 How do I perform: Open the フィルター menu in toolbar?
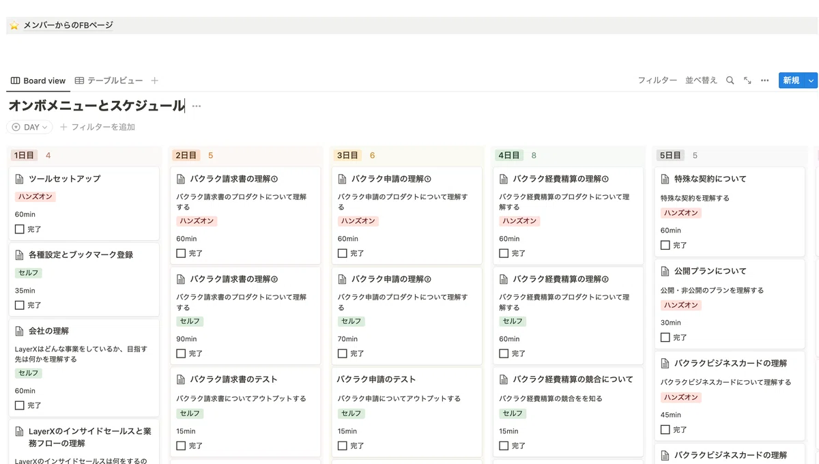pos(657,81)
